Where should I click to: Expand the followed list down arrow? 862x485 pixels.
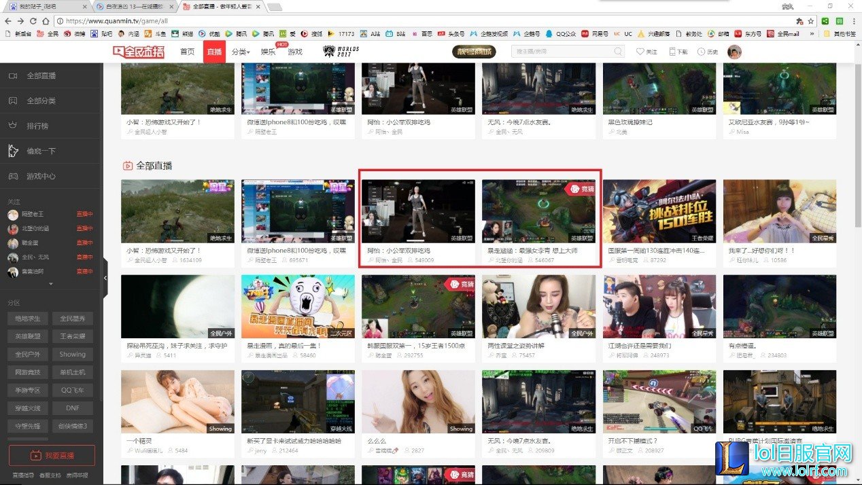50,283
